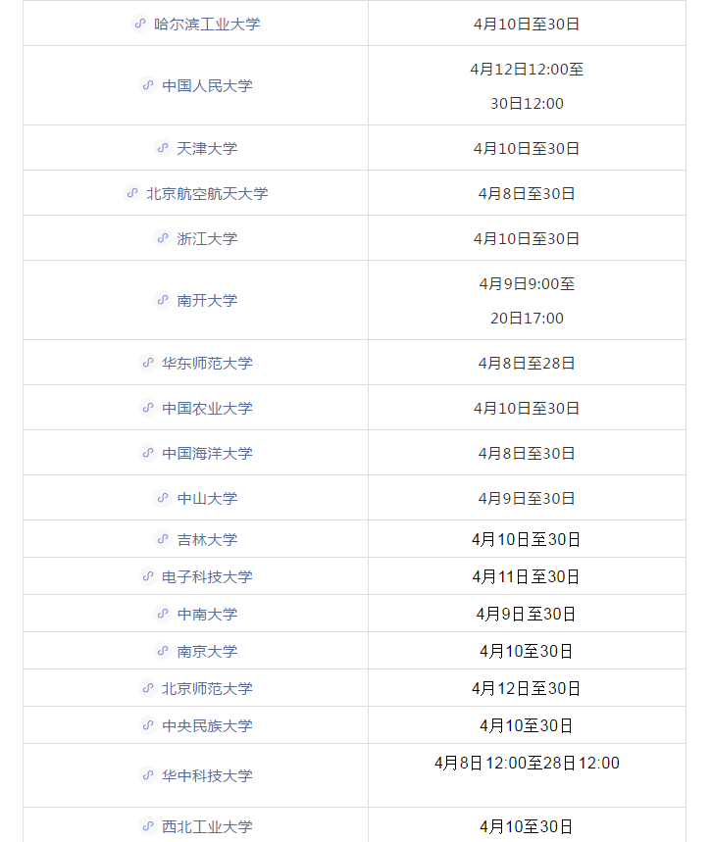Image resolution: width=711 pixels, height=842 pixels.
Task: Open the 电子科技大学 link
Action: tap(207, 576)
